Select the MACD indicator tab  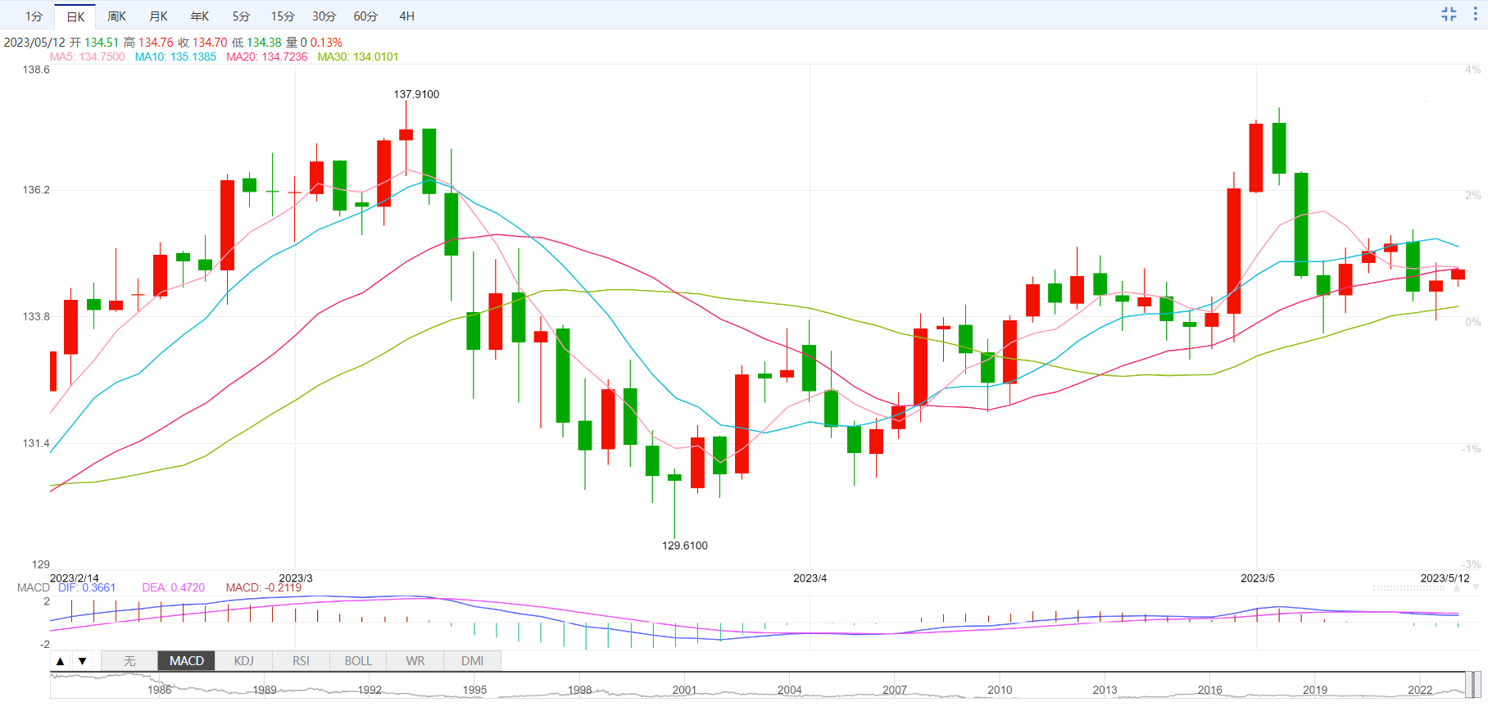click(187, 661)
